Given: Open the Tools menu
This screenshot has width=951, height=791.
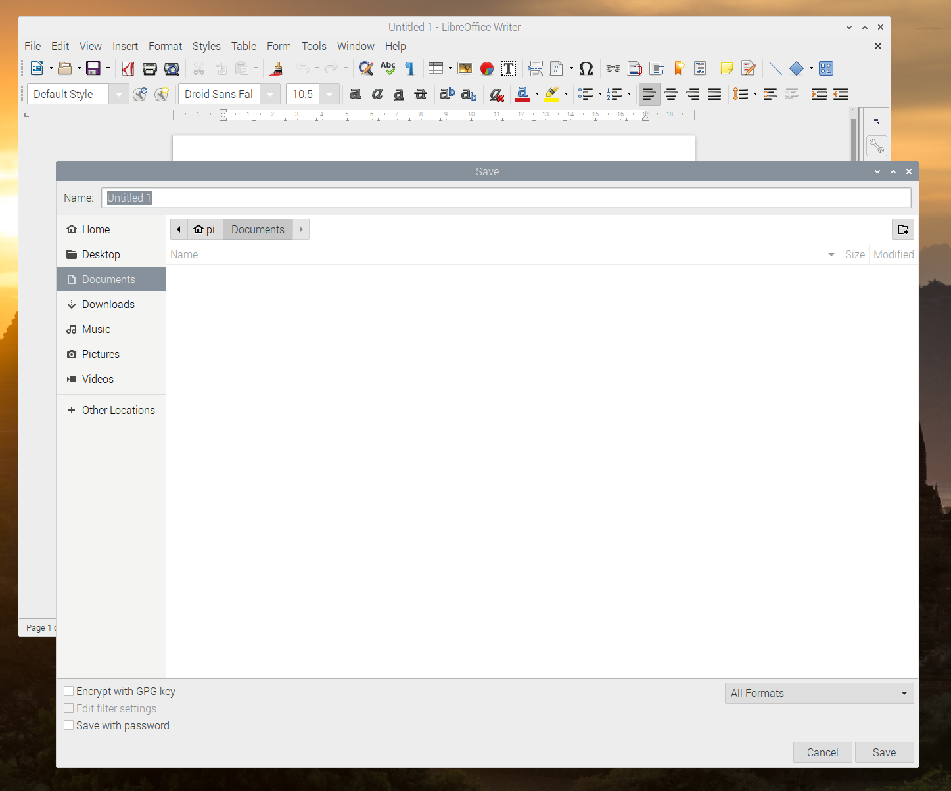Looking at the screenshot, I should [x=314, y=46].
